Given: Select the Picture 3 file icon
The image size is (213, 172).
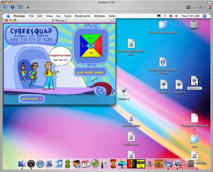Looking at the screenshot, I should coord(164,84).
